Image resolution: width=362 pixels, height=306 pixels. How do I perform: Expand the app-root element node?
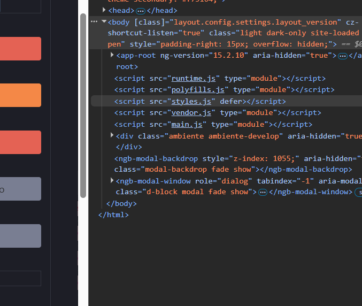click(112, 55)
